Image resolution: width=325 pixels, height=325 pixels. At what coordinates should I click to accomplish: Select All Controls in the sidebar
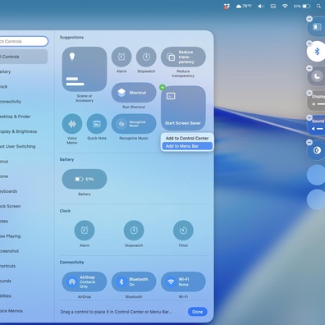pyautogui.click(x=23, y=57)
